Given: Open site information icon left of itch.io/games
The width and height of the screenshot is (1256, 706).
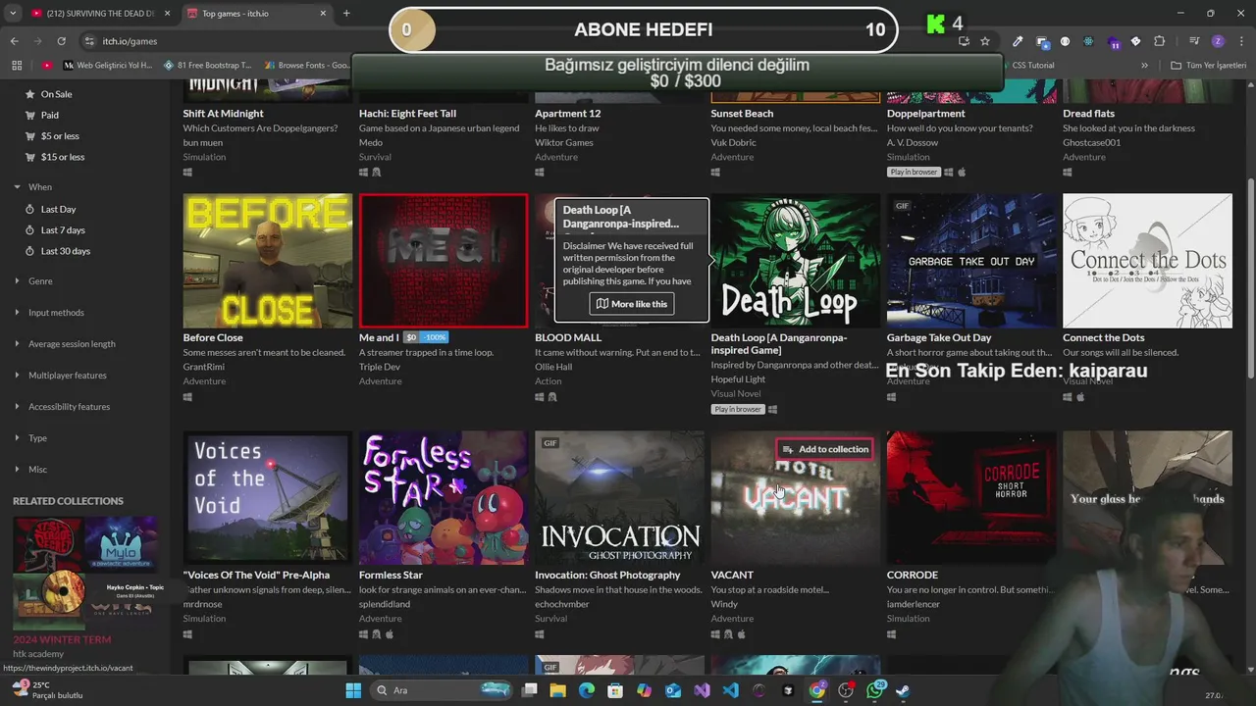Looking at the screenshot, I should [89, 41].
